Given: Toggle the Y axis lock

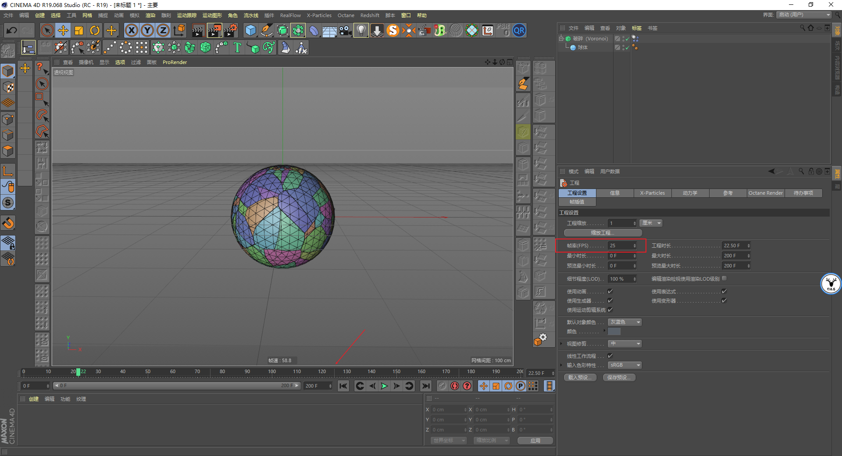Looking at the screenshot, I should (x=147, y=31).
